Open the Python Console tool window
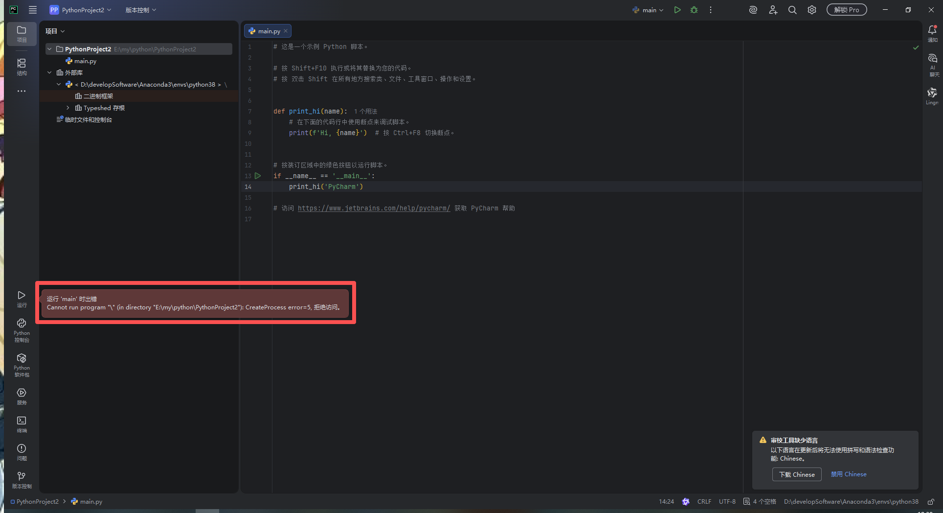 click(x=22, y=330)
